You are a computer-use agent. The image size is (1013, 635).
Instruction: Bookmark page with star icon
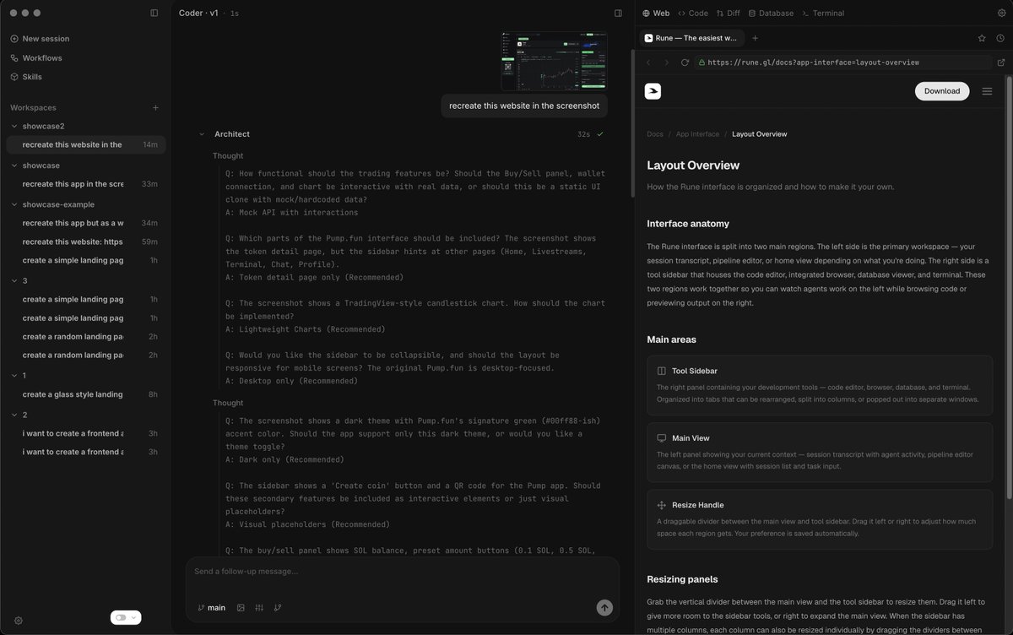(x=982, y=38)
